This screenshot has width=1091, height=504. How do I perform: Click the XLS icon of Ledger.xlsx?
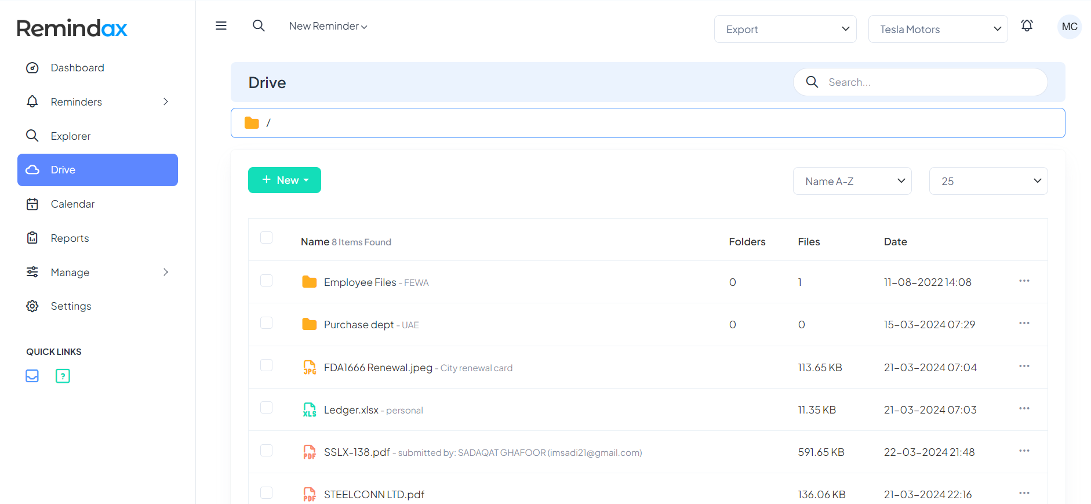310,409
